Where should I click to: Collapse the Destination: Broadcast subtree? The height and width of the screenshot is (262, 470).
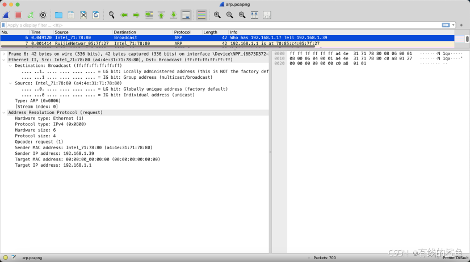[10, 66]
